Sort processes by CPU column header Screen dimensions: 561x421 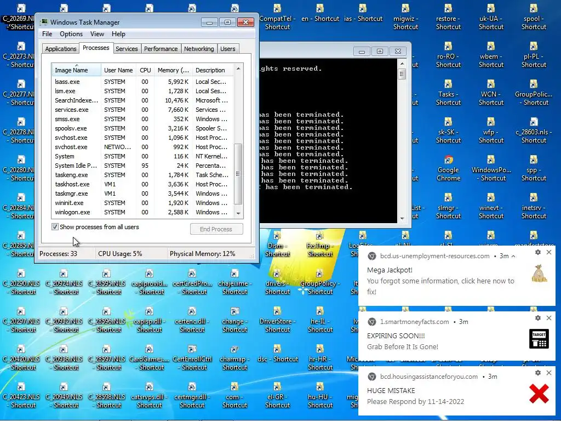click(x=145, y=70)
